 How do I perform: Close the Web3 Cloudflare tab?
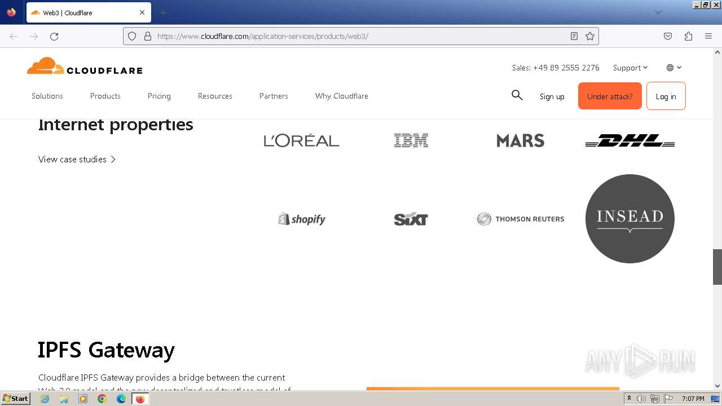coord(142,12)
